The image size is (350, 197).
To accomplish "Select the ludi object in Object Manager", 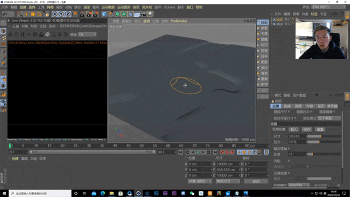I will (x=279, y=19).
